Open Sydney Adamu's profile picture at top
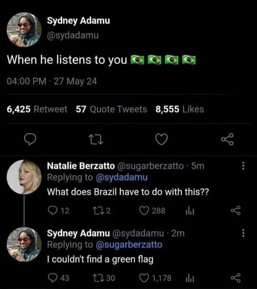257x289 pixels. pyautogui.click(x=24, y=30)
